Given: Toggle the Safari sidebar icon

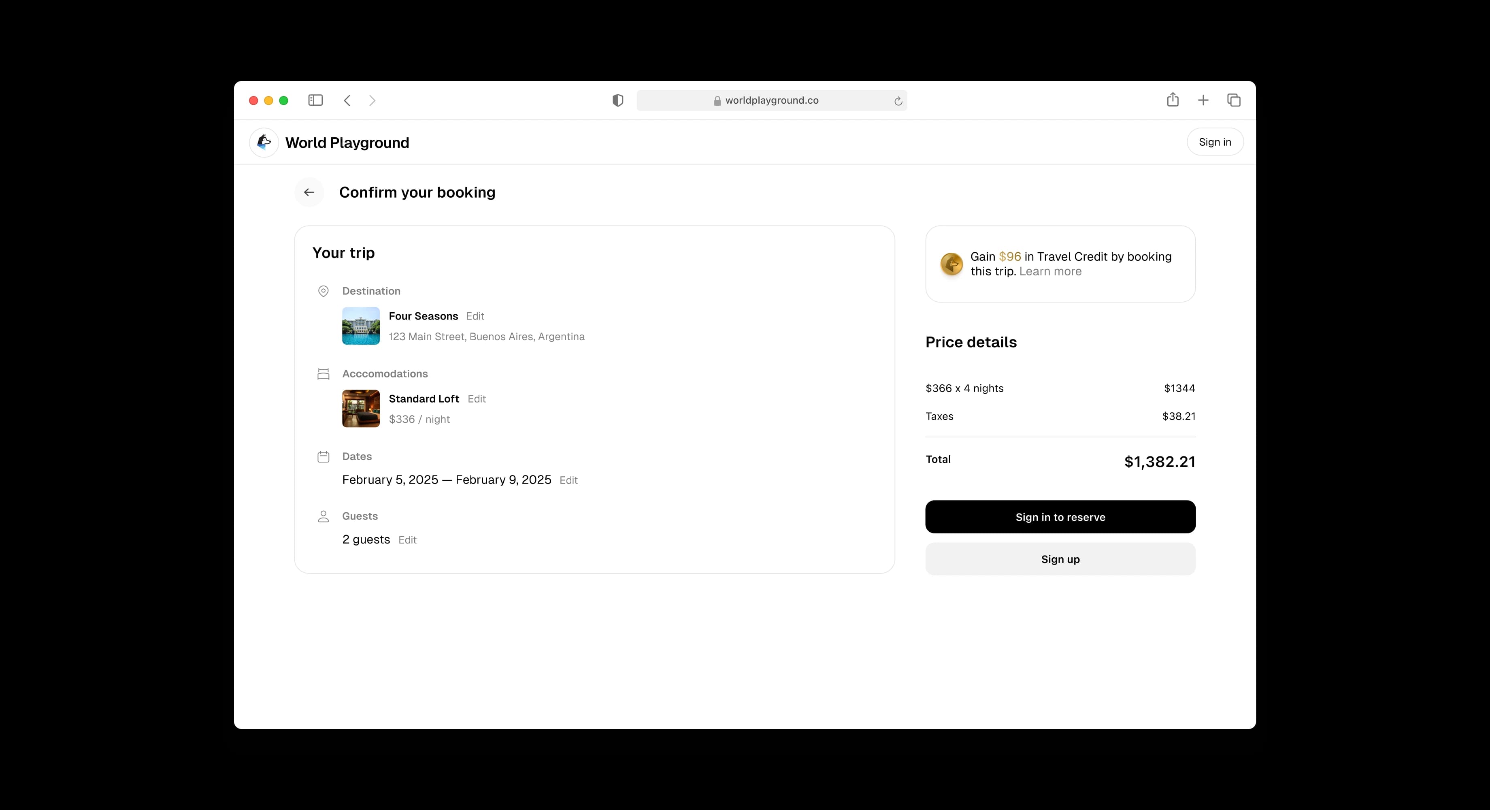Looking at the screenshot, I should 315,100.
